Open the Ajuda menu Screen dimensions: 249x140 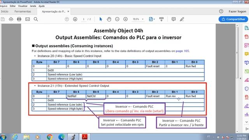coord(42,6)
